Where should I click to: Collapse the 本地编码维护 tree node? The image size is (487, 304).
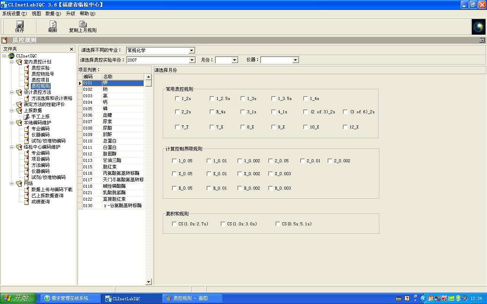(x=11, y=123)
